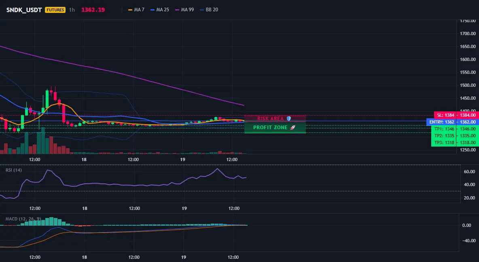Click the PROFIT ZONE rocket label
The height and width of the screenshot is (262, 479).
coord(275,128)
